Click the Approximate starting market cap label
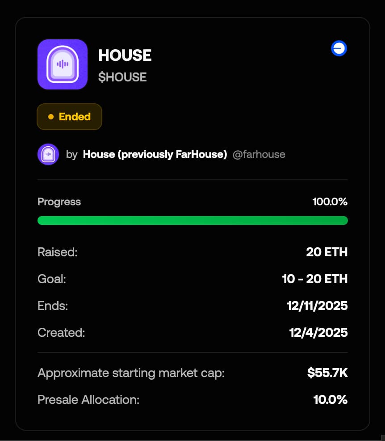The image size is (385, 441). 131,373
